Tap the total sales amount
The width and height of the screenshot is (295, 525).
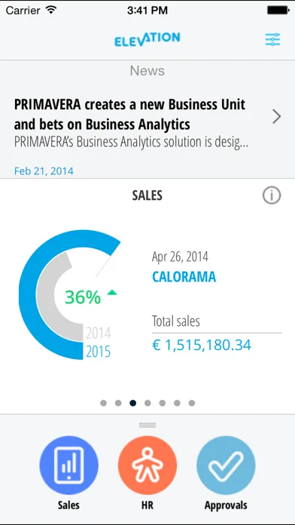coord(202,345)
